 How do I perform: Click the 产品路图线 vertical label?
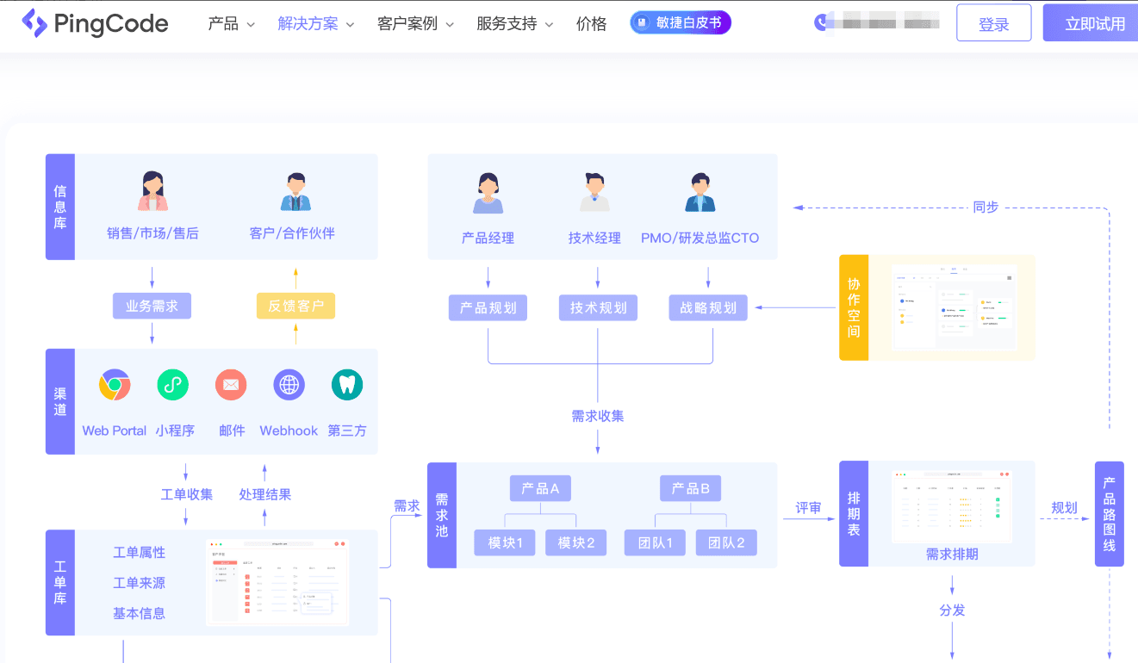1110,514
